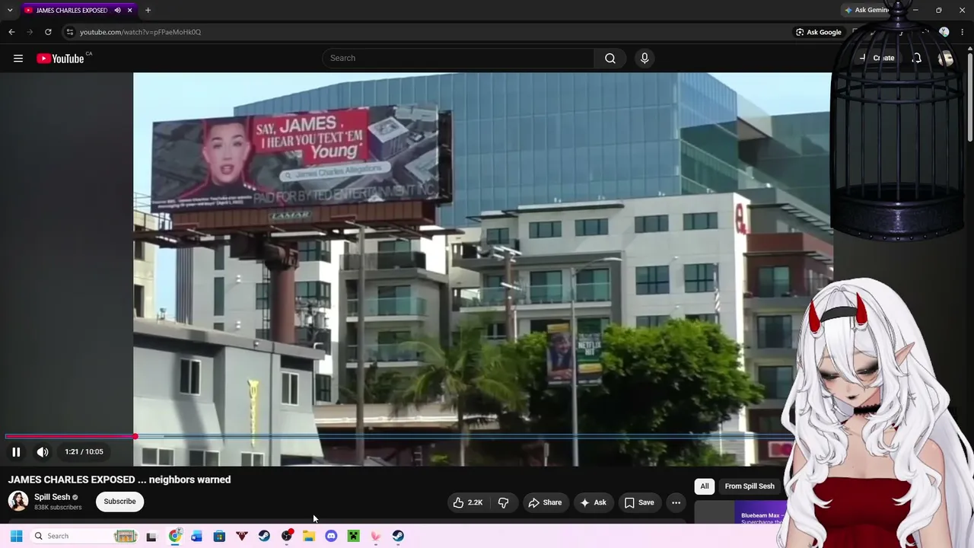Seek using the red video progress bar
This screenshot has height=548, width=974.
(70, 436)
